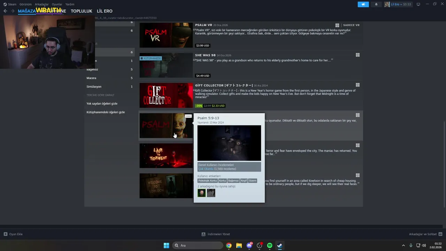This screenshot has height=251, width=446.
Task: Click the Gizem tag
Action: (253, 181)
